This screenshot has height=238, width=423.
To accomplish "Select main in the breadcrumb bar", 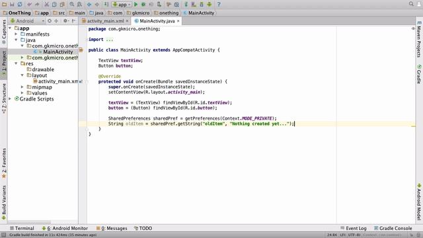I will pos(77,13).
